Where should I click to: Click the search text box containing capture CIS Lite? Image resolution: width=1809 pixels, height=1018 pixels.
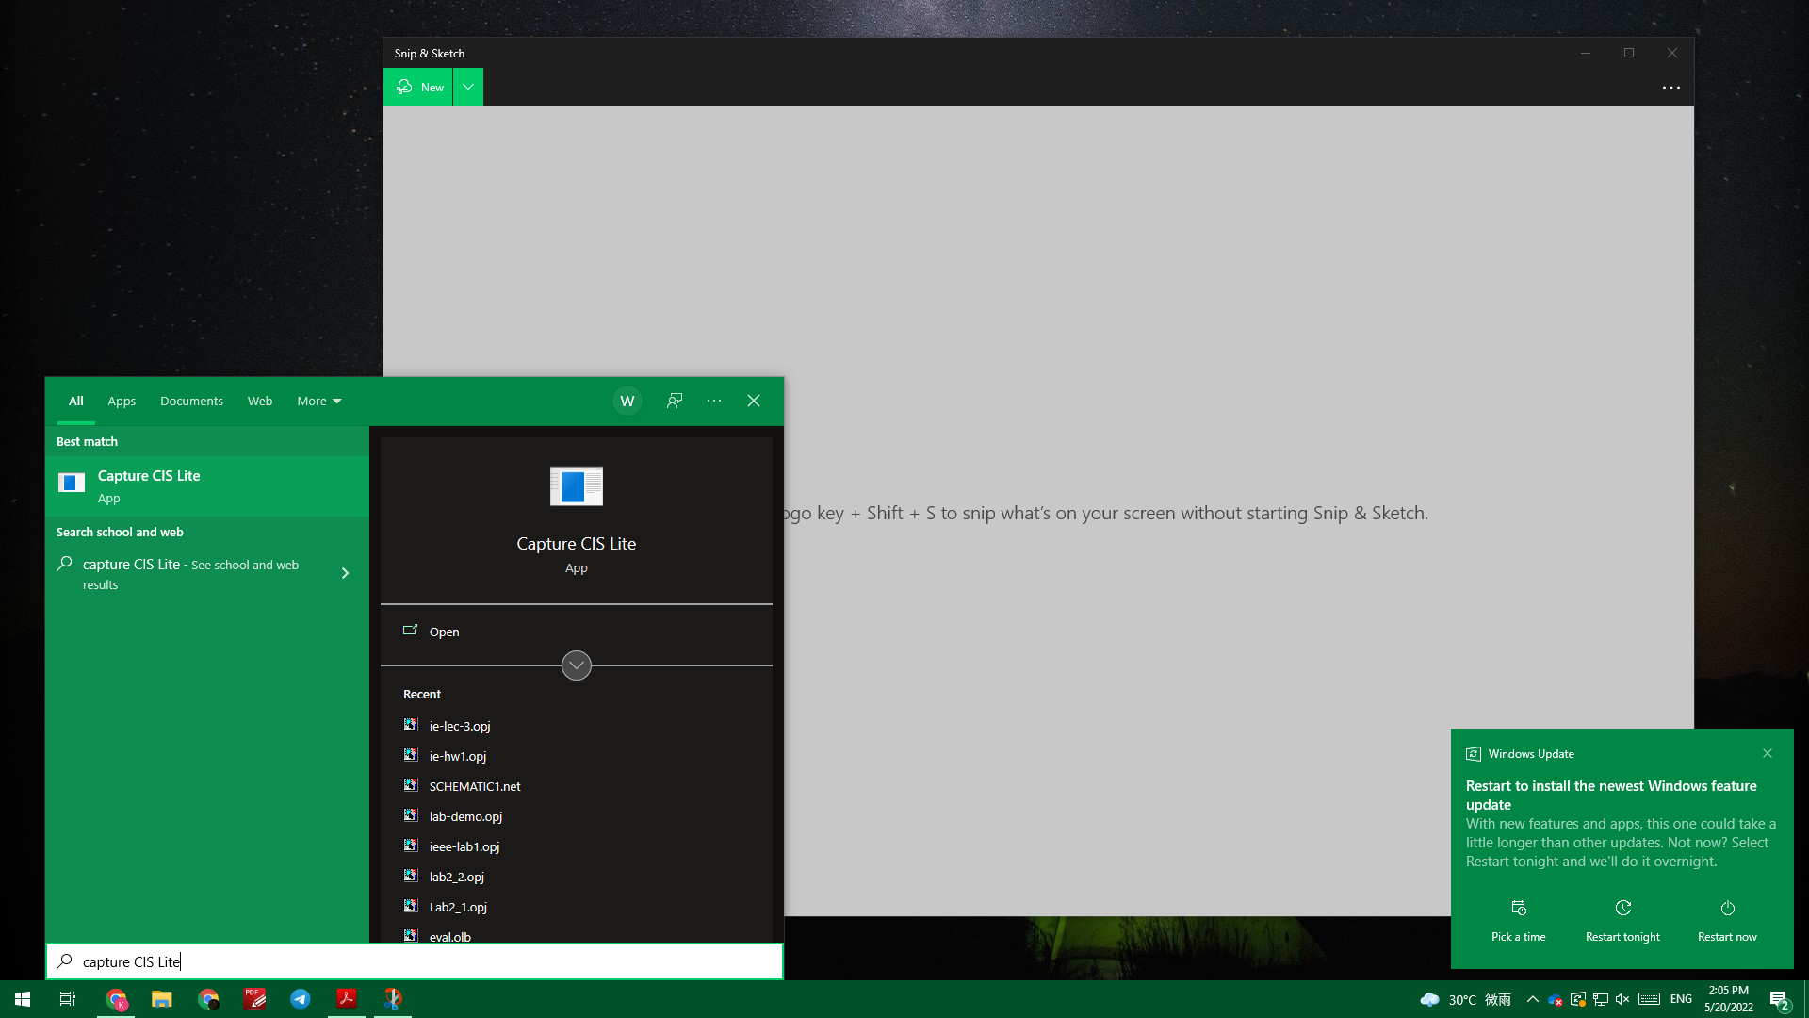pos(415,961)
